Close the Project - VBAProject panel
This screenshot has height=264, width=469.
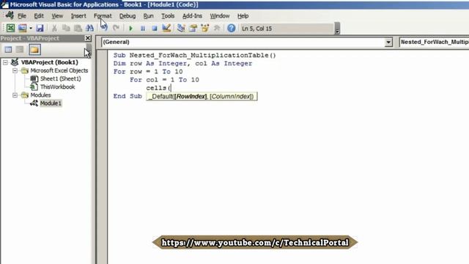(88, 38)
